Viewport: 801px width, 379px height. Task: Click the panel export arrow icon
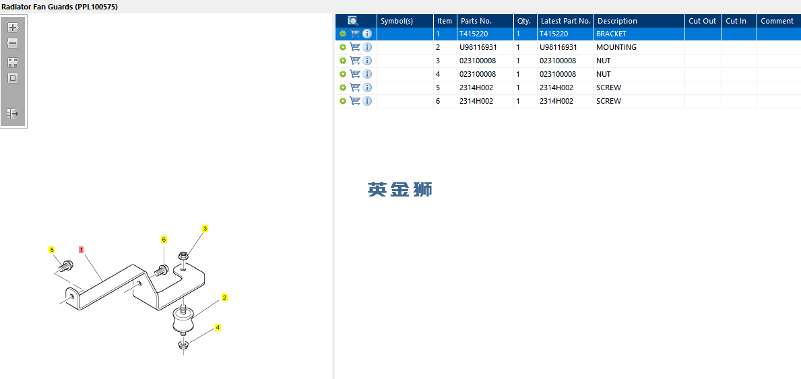(x=13, y=113)
